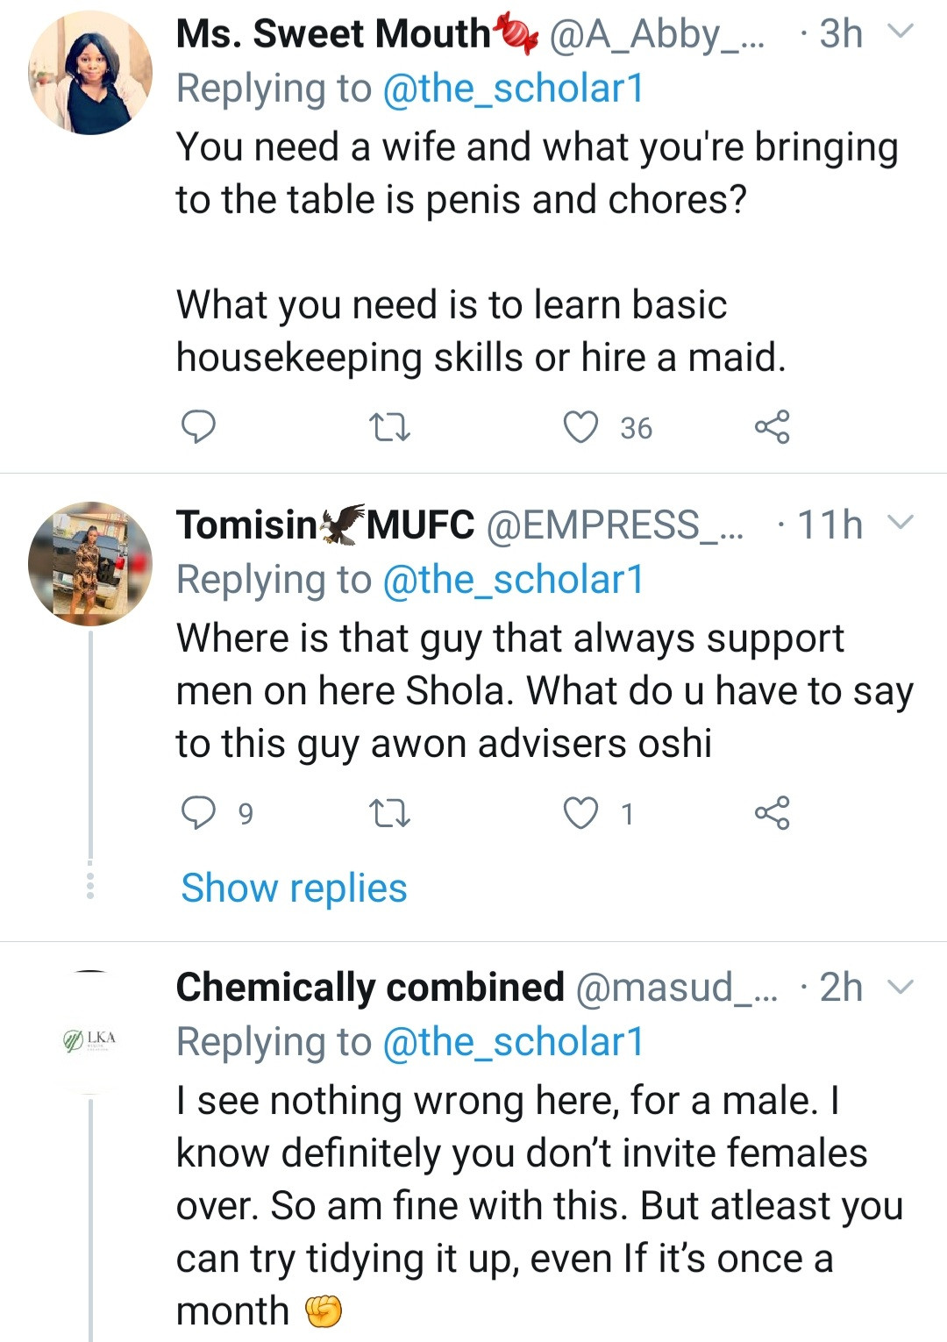Share Tomisin MUFC's tweet
947x1342 pixels.
pyautogui.click(x=772, y=813)
